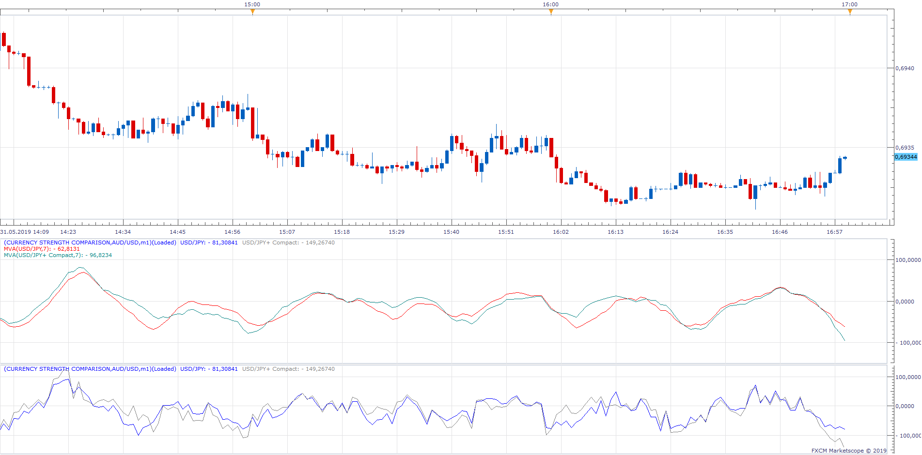Select Currency Strength Comparison label in MVA panel
922x455 pixels.
tap(90, 243)
